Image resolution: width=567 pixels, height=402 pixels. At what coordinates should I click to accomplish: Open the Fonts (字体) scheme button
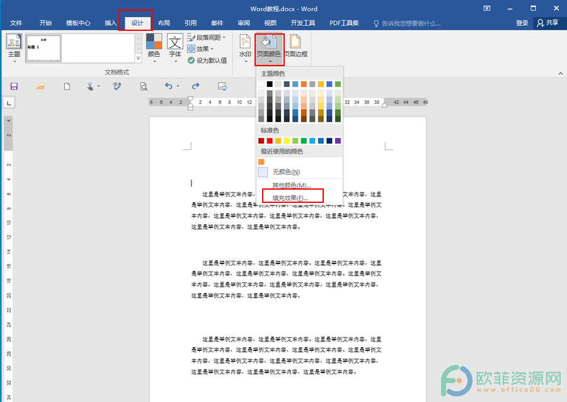click(175, 48)
